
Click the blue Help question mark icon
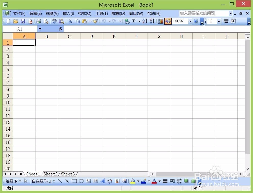[x=196, y=21]
